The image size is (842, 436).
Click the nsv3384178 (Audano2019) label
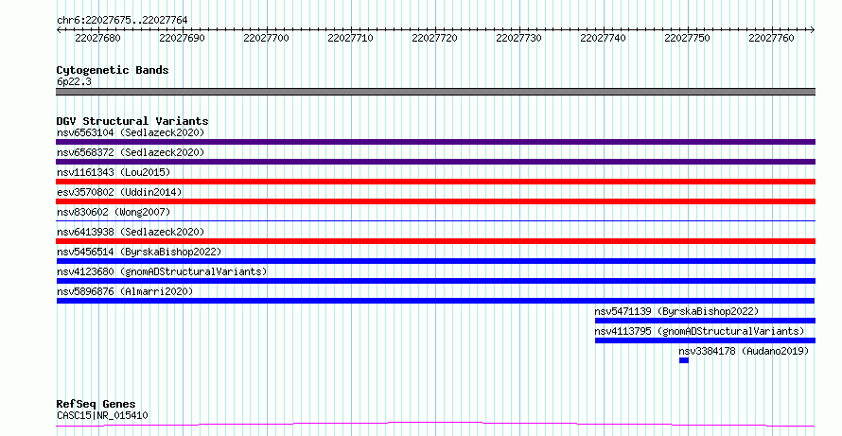(x=744, y=351)
